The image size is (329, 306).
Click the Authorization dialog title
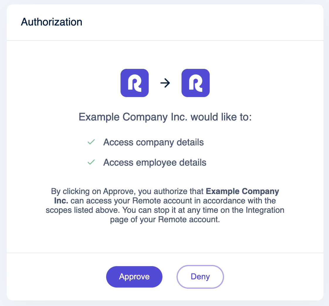click(52, 22)
